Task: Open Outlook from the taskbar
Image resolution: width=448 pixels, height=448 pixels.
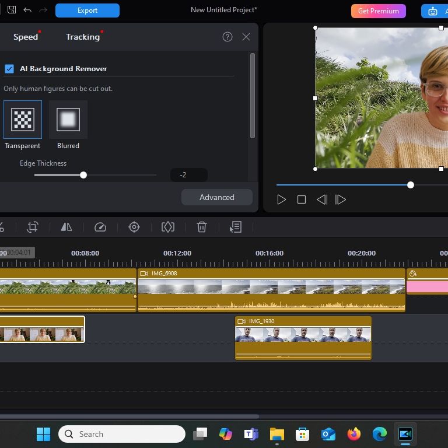Action: [328, 434]
